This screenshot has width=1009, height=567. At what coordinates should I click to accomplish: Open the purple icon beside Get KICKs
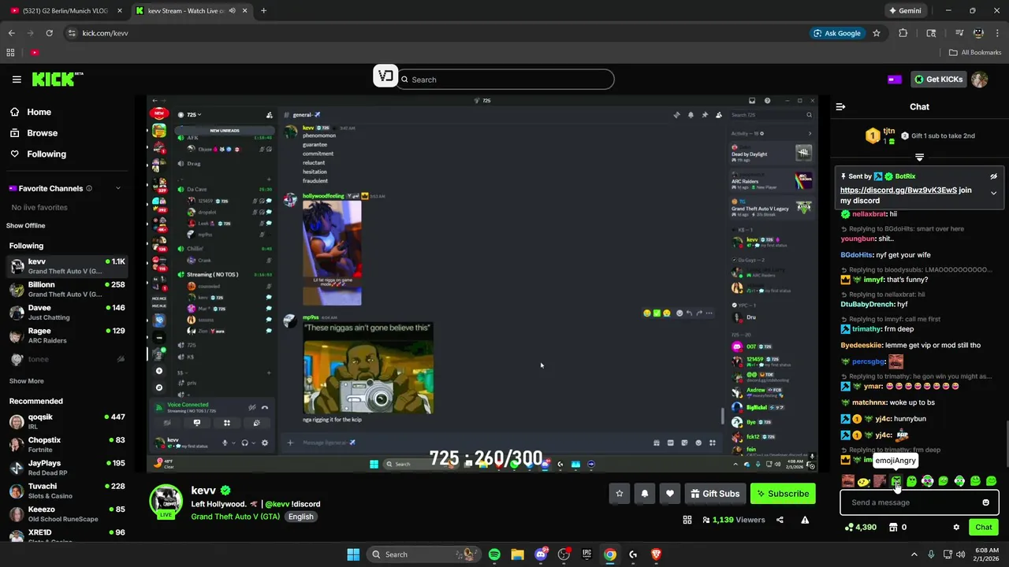click(895, 80)
